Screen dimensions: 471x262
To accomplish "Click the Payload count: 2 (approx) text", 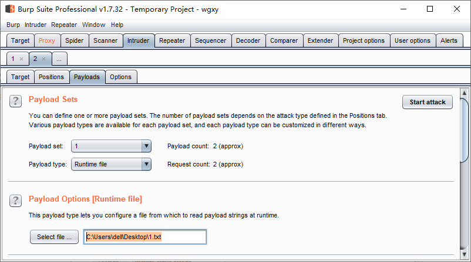I will [205, 146].
